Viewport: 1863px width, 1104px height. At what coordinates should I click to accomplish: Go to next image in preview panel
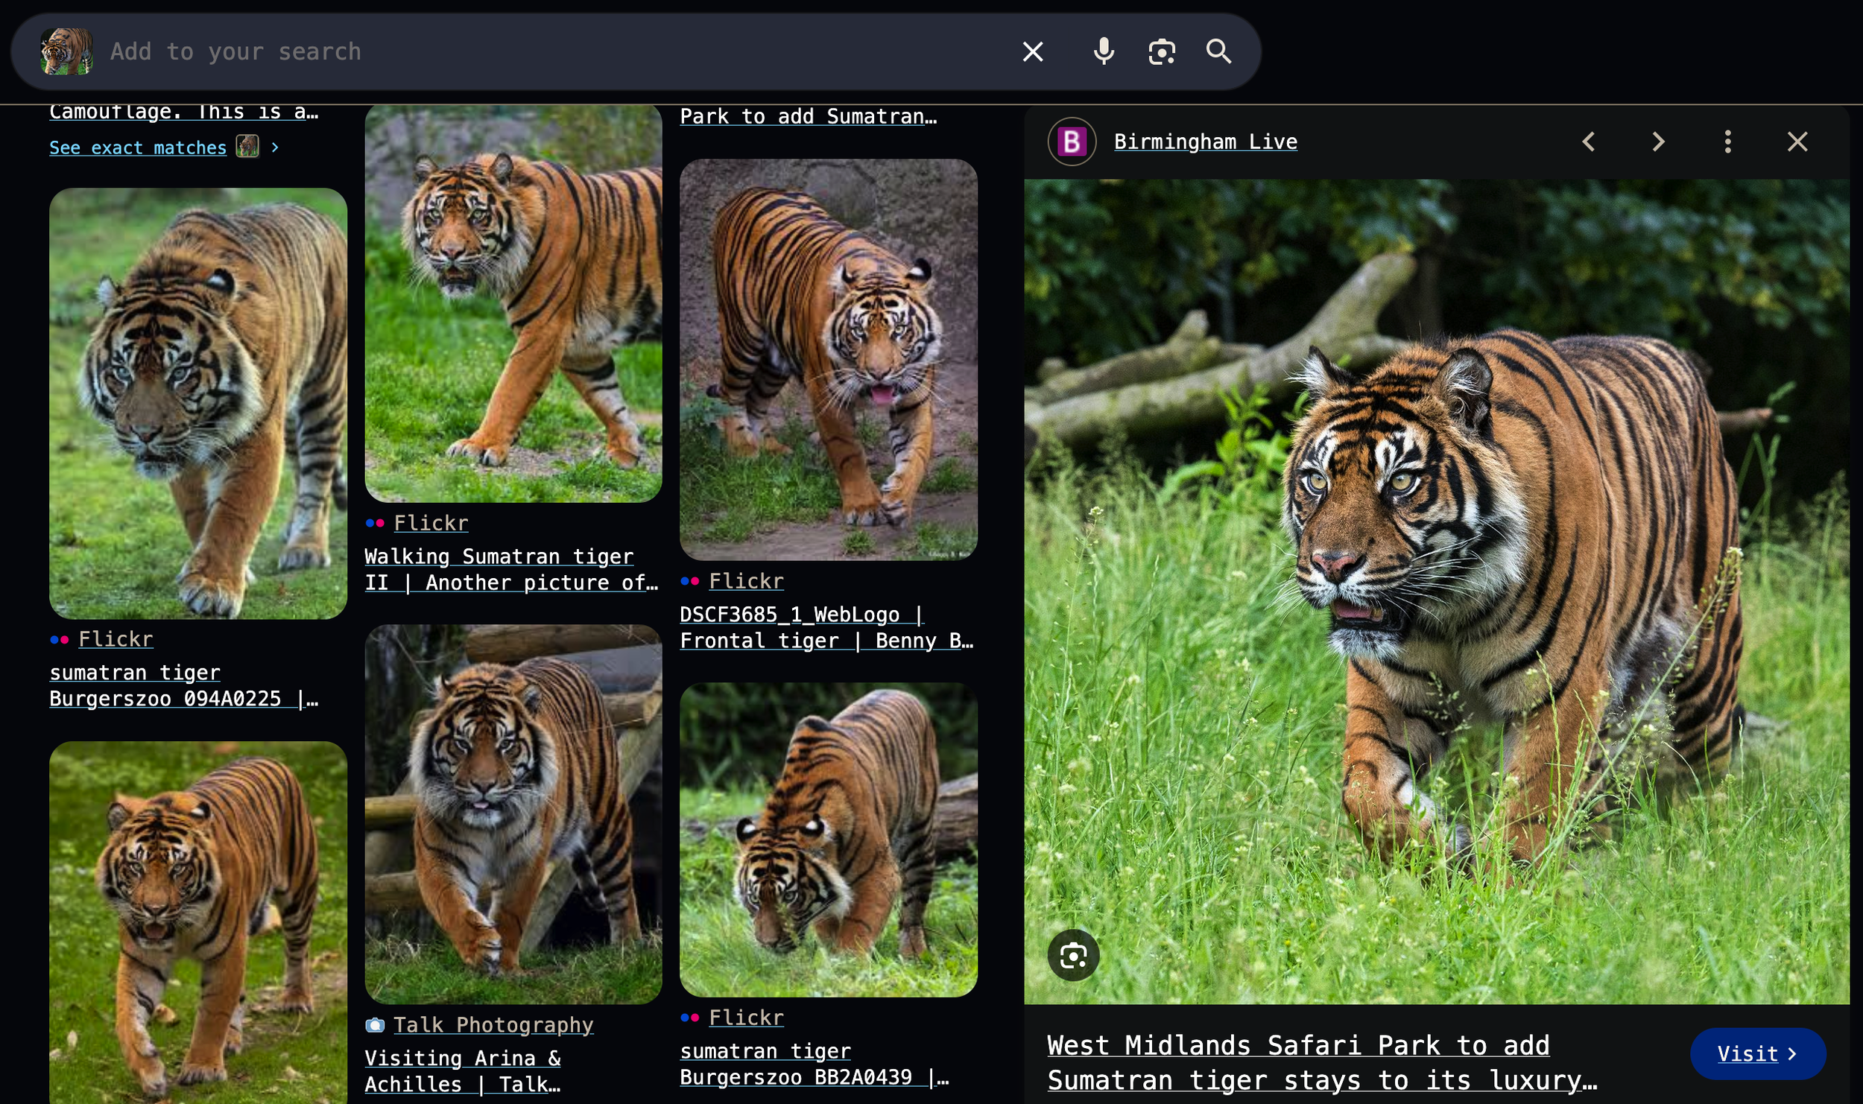coord(1658,142)
